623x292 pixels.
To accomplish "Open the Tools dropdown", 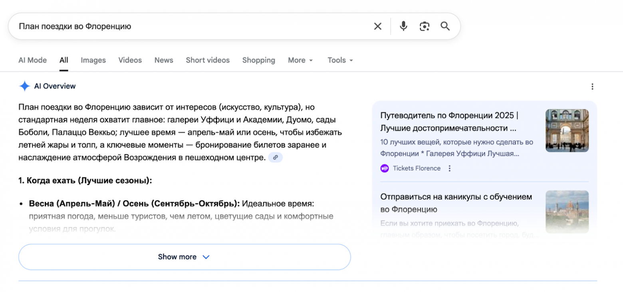I will (340, 60).
